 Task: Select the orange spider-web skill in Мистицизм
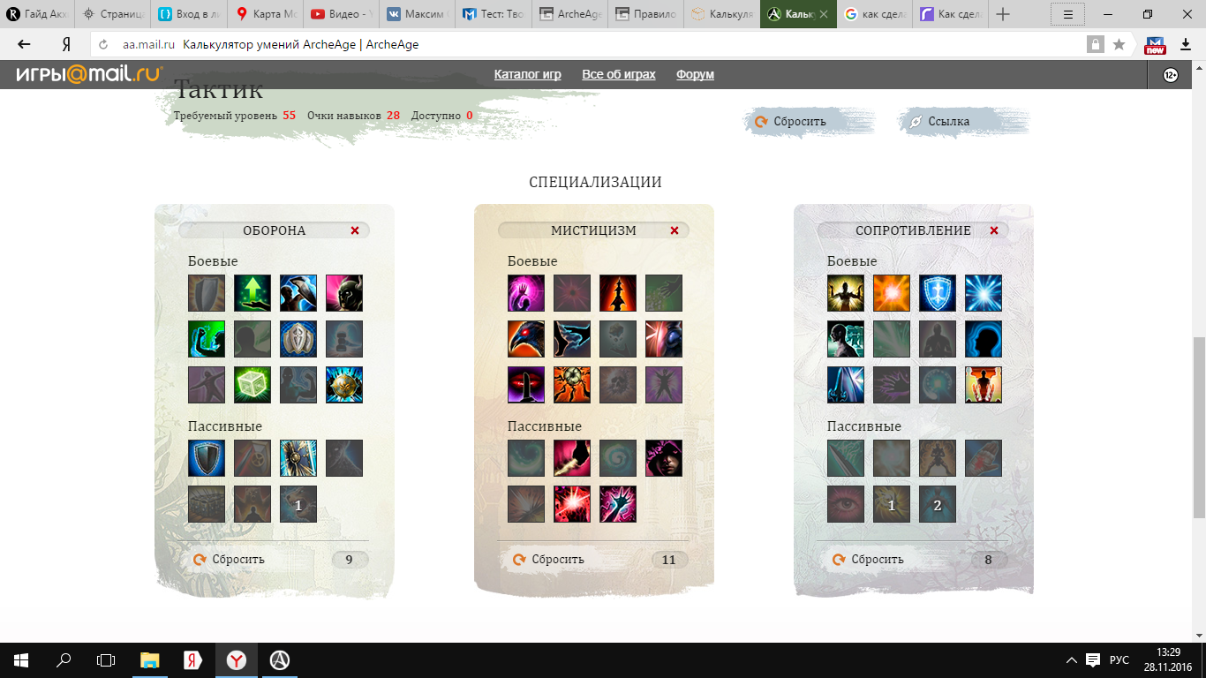click(572, 385)
